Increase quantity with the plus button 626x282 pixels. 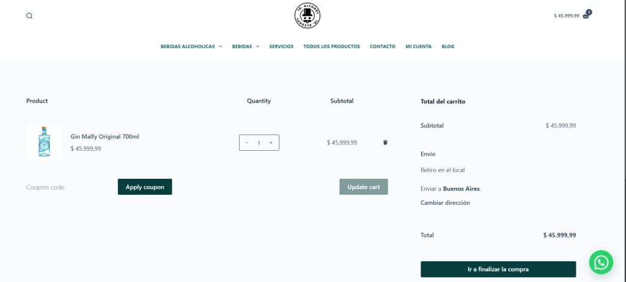[x=271, y=143]
